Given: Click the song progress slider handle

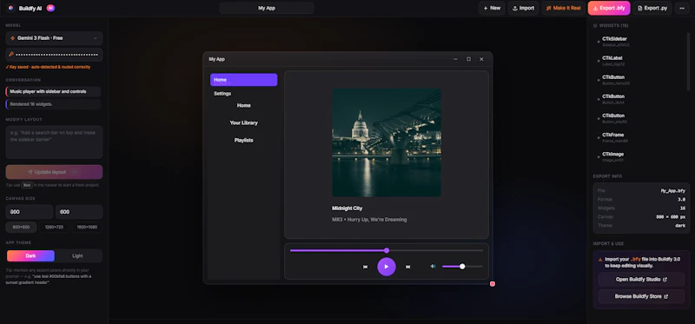Looking at the screenshot, I should coord(387,250).
